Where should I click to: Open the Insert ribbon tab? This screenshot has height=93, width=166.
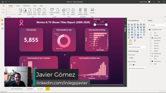pos(18,6)
